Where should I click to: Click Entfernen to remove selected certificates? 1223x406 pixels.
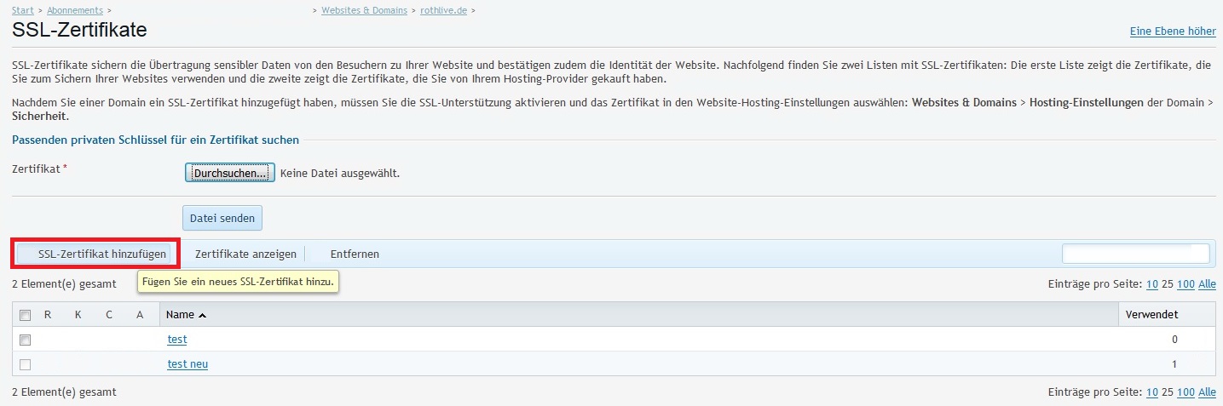(x=355, y=254)
